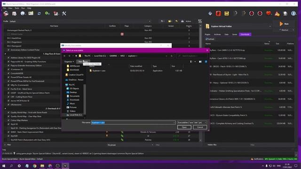Click the Search explorer++ field
This screenshot has height=169, width=301.
pyautogui.click(x=191, y=56)
